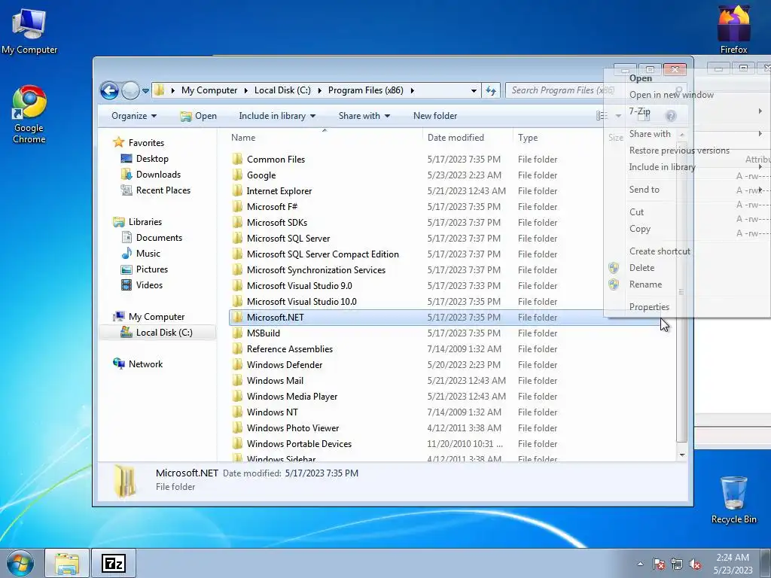Click Local Disk (C:) in breadcrumb path
This screenshot has width=771, height=578.
pyautogui.click(x=282, y=90)
